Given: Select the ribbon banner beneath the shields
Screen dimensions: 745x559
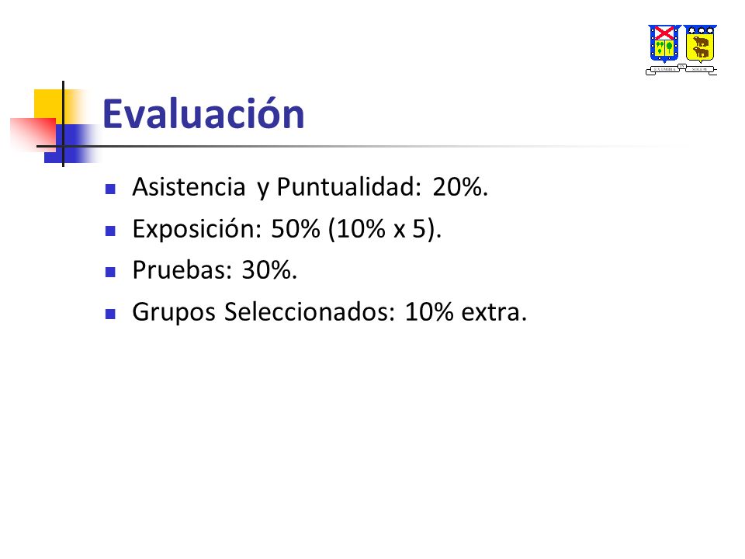Looking at the screenshot, I should tap(681, 69).
